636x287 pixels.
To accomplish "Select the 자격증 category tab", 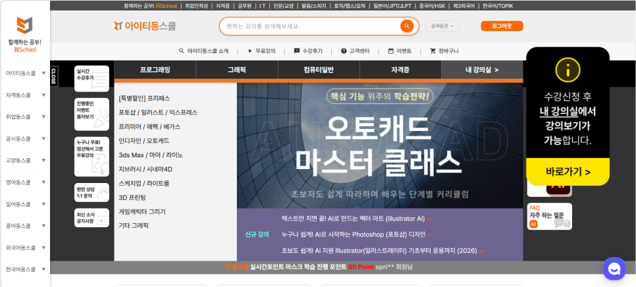I will pos(400,70).
